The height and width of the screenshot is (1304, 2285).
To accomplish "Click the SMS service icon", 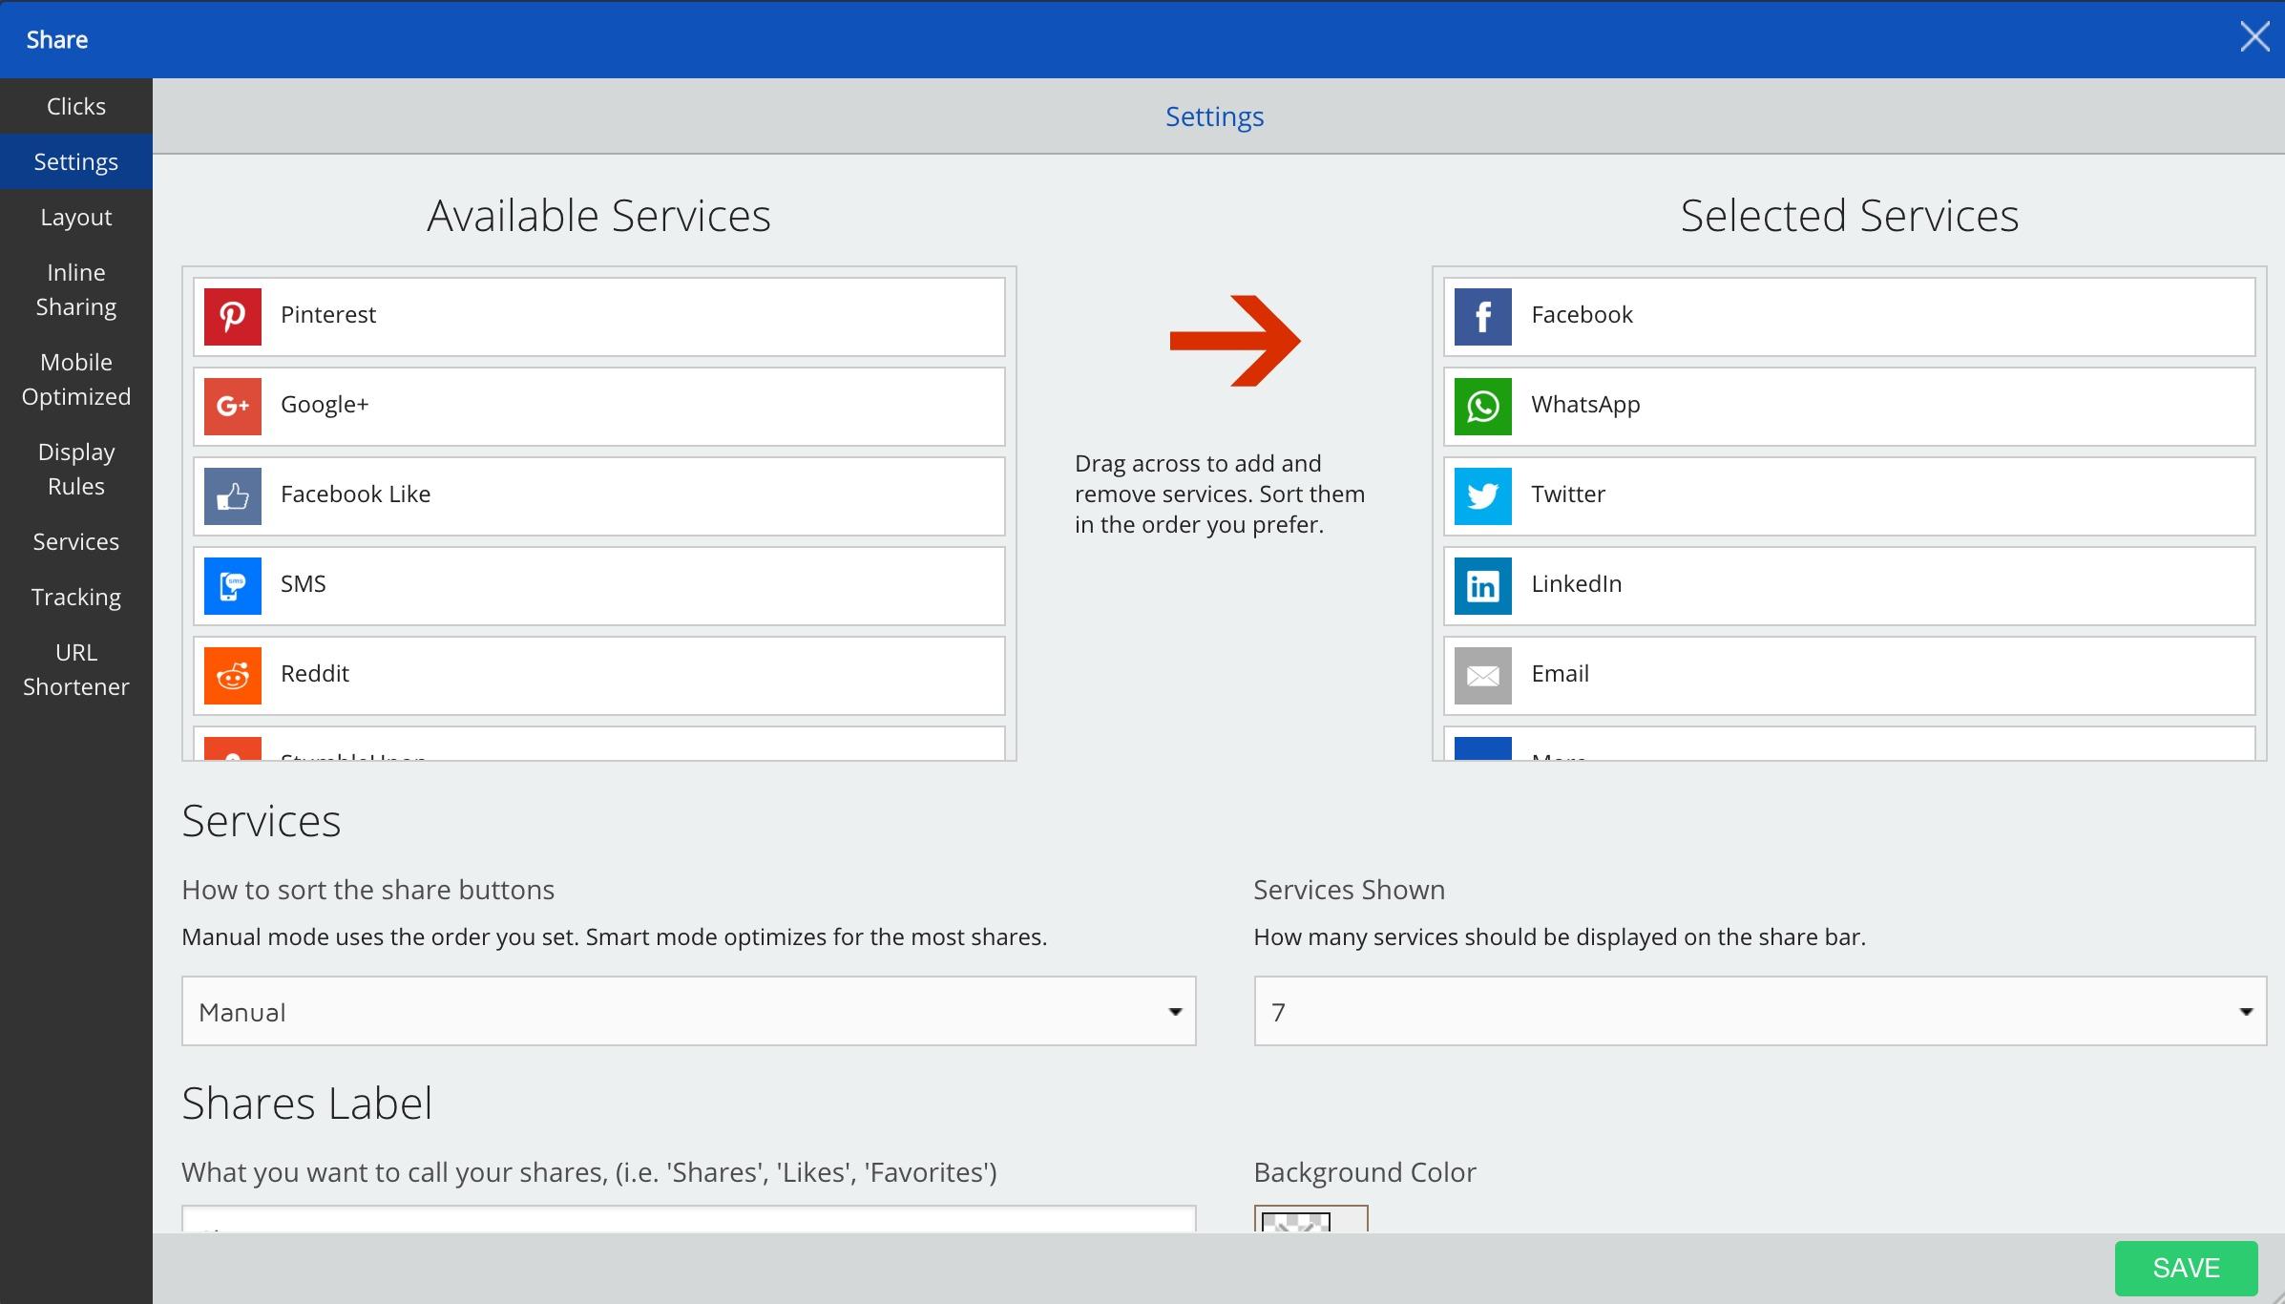I will click(233, 585).
